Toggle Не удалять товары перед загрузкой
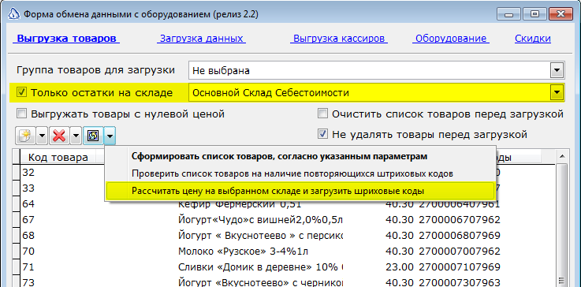 click(x=323, y=134)
